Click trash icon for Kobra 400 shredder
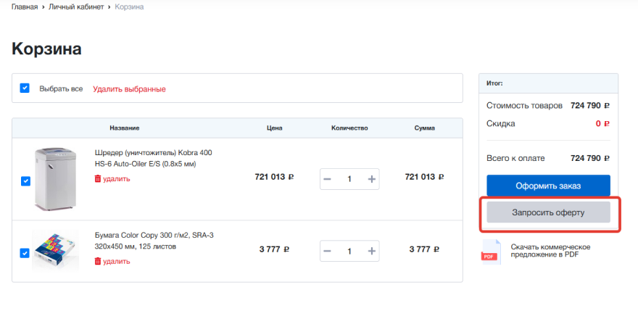Image resolution: width=638 pixels, height=319 pixels. [x=98, y=178]
